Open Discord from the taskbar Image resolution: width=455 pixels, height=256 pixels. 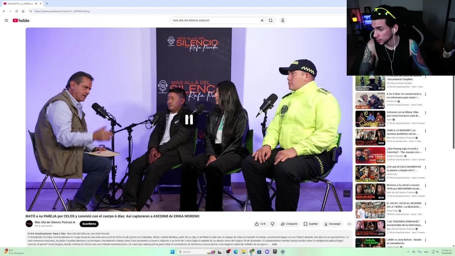pos(267,252)
